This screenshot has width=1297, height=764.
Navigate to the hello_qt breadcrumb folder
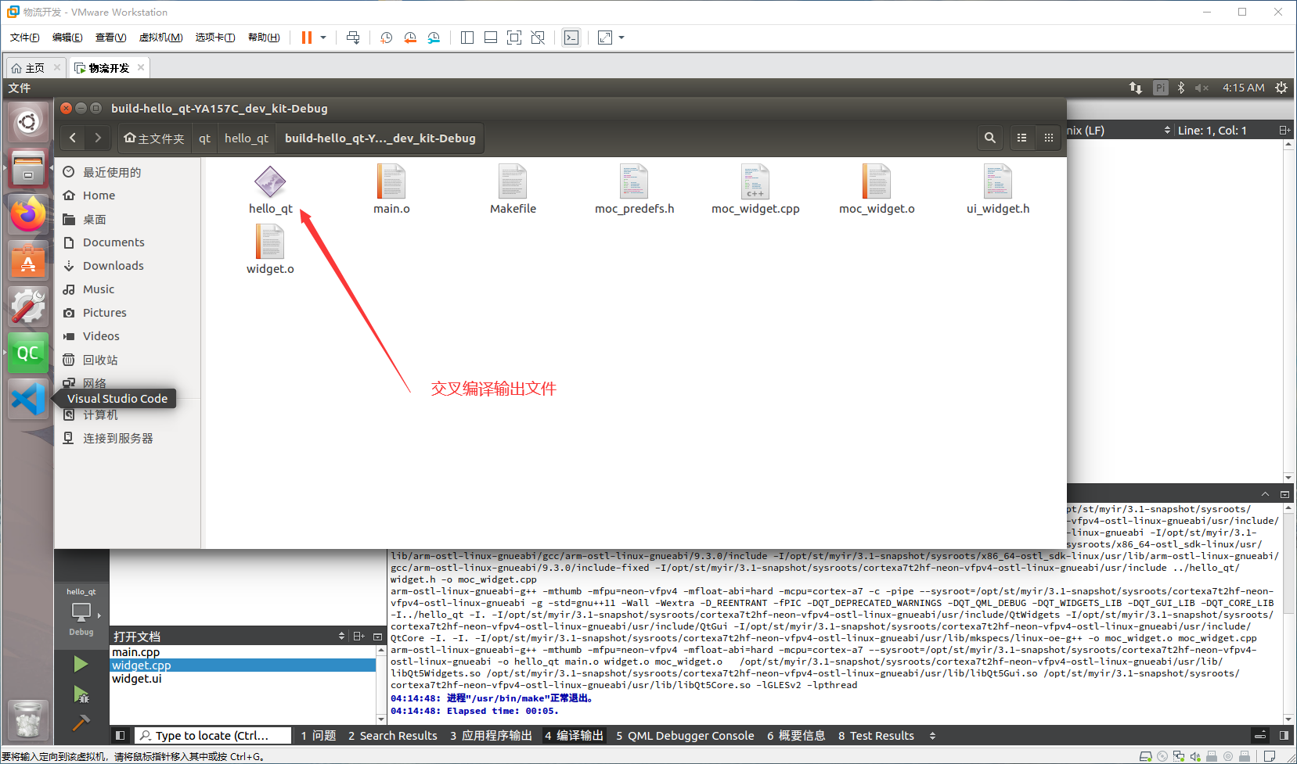coord(247,138)
